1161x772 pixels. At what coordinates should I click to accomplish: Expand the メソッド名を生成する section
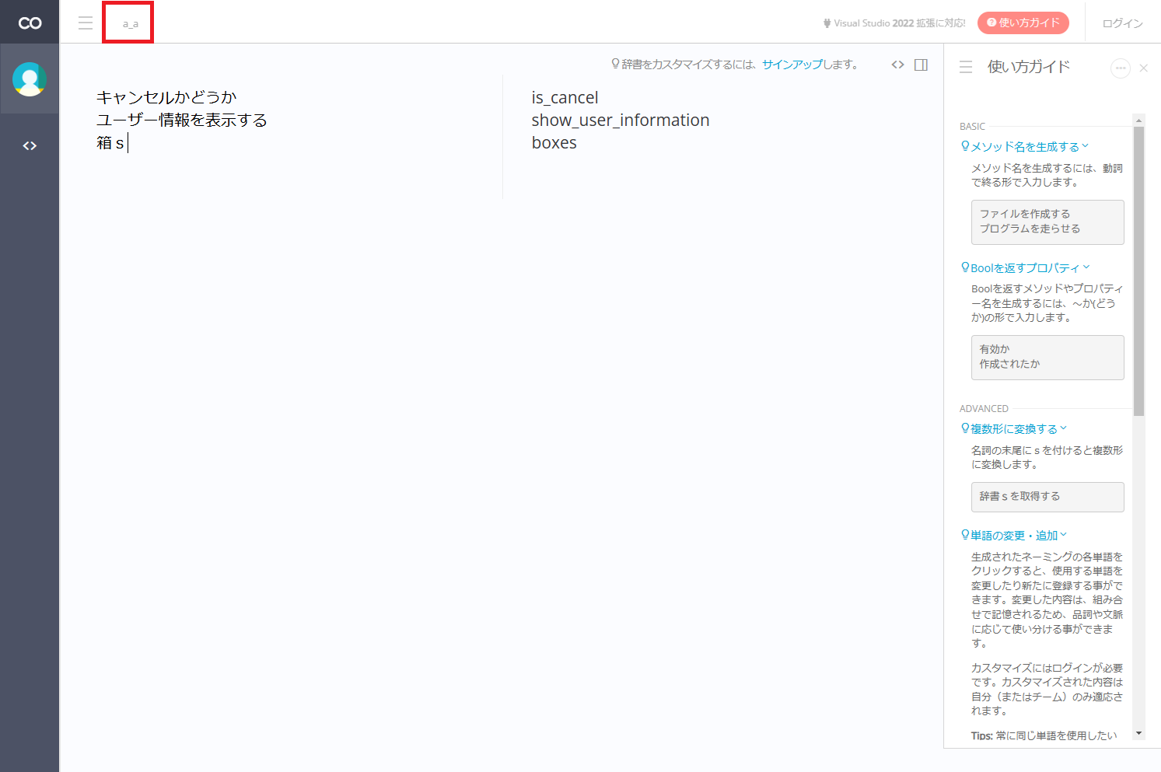(1025, 147)
